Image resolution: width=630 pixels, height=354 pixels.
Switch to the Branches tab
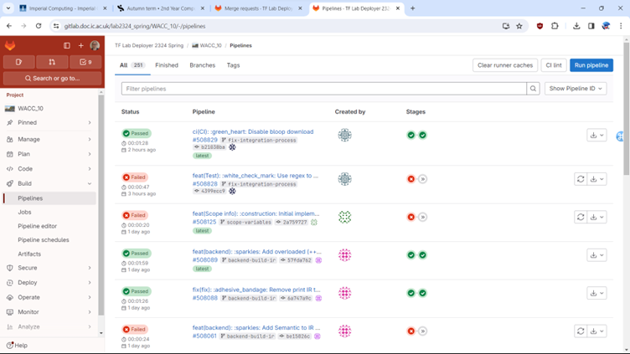202,65
